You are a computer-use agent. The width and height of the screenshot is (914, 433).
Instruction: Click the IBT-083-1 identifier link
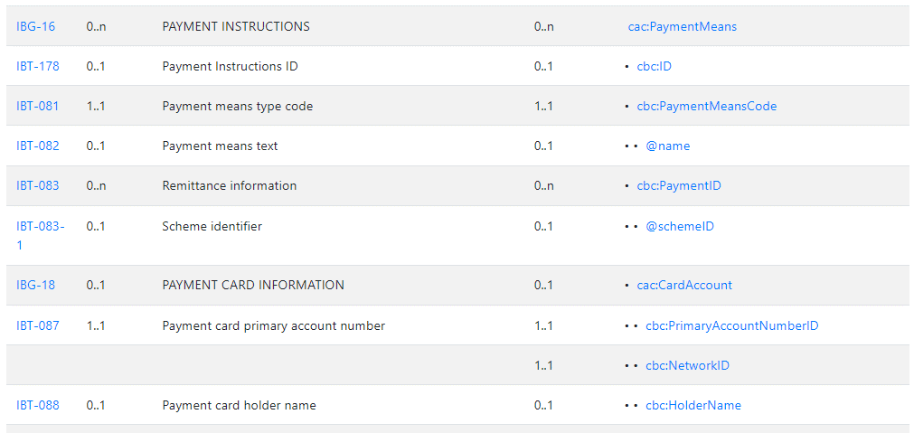pos(40,235)
